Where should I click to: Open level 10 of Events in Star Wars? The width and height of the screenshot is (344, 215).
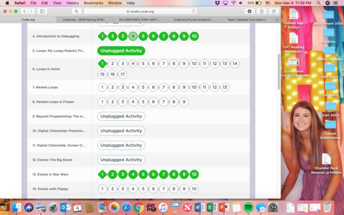point(194,174)
